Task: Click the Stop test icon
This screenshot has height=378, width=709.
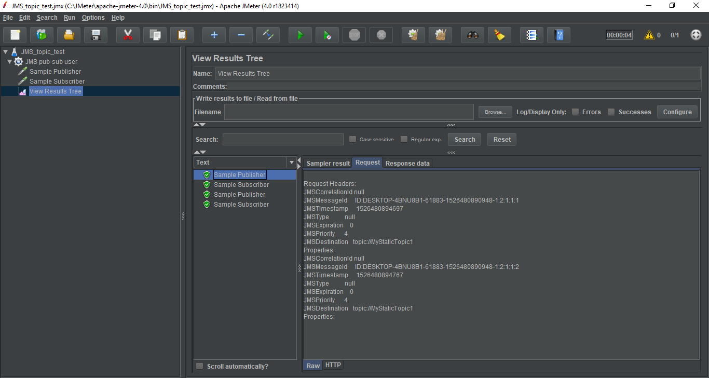Action: [354, 35]
